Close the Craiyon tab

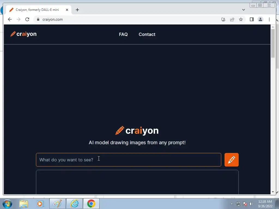click(67, 10)
